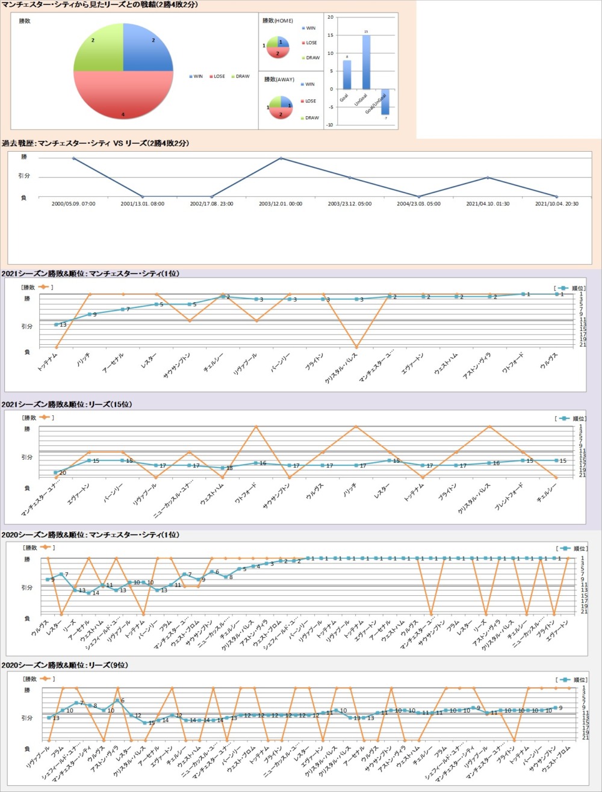602x792 pixels.
Task: Click the green DRAW legend swatch beside the large pie
Action: tap(232, 76)
